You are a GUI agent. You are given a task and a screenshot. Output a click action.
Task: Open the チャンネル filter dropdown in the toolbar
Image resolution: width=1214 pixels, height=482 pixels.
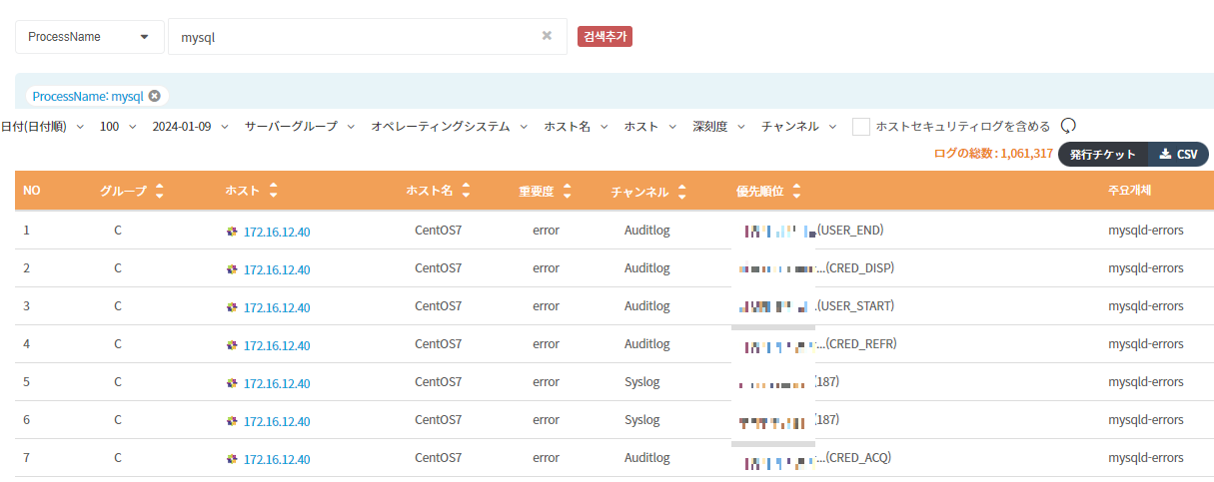[799, 127]
